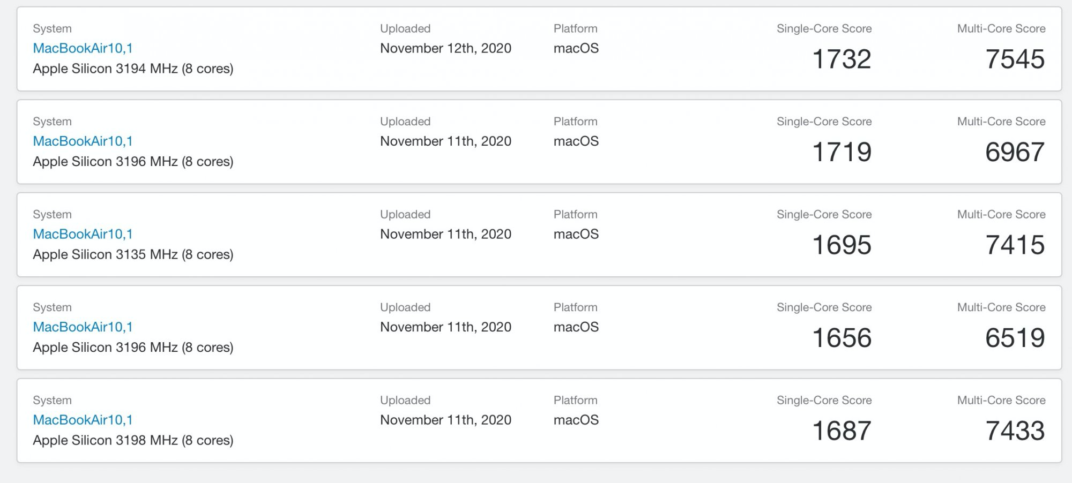This screenshot has height=483, width=1072.
Task: Click the November 12th, 2020 upload date
Action: [x=445, y=48]
